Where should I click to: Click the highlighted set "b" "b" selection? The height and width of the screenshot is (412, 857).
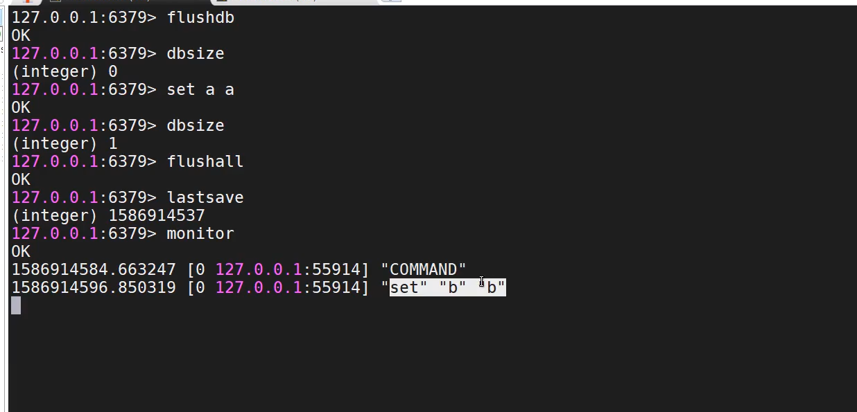pyautogui.click(x=447, y=287)
